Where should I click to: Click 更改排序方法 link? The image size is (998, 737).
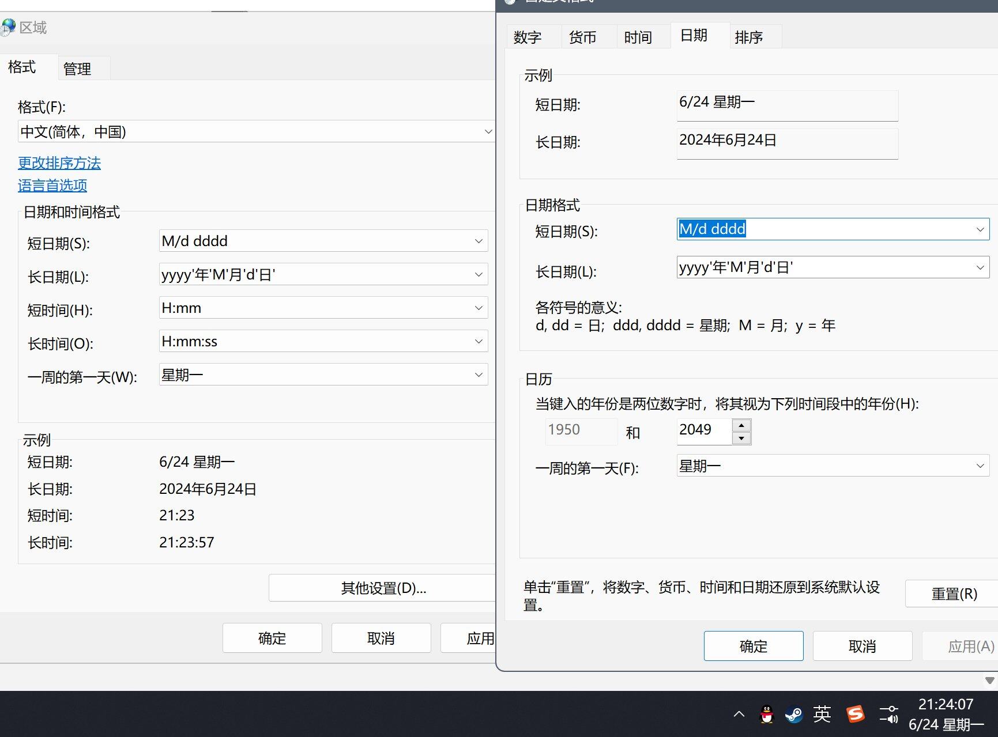pos(59,163)
